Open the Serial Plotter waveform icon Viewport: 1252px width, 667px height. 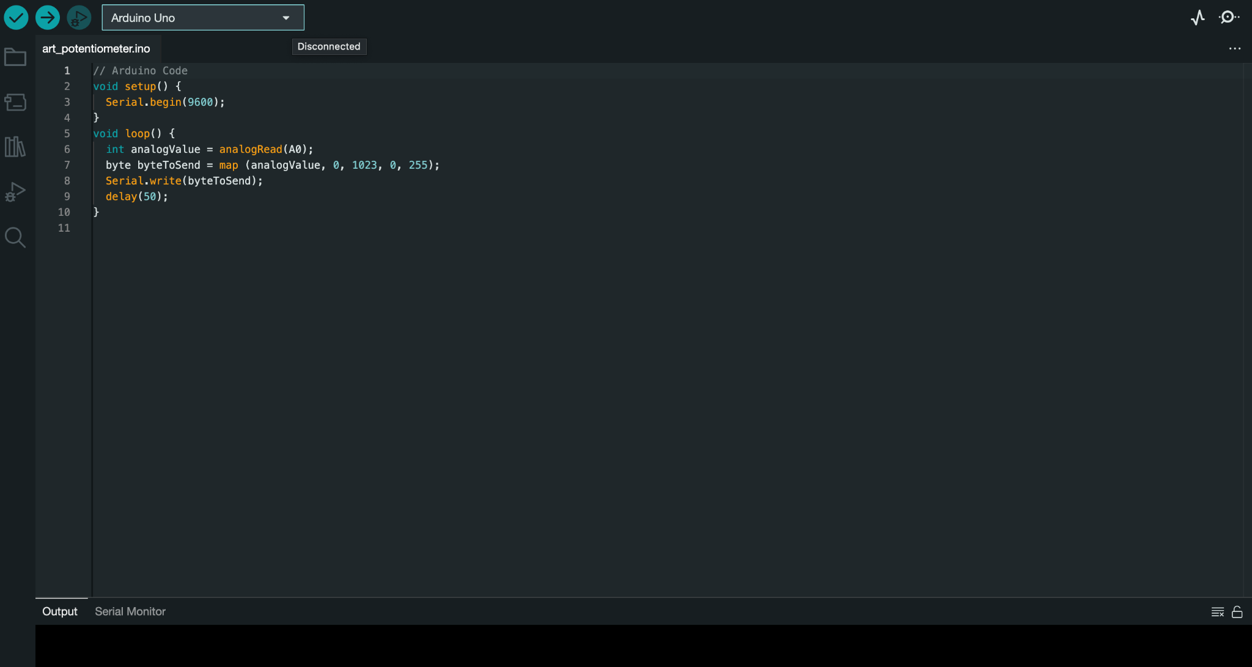point(1198,18)
